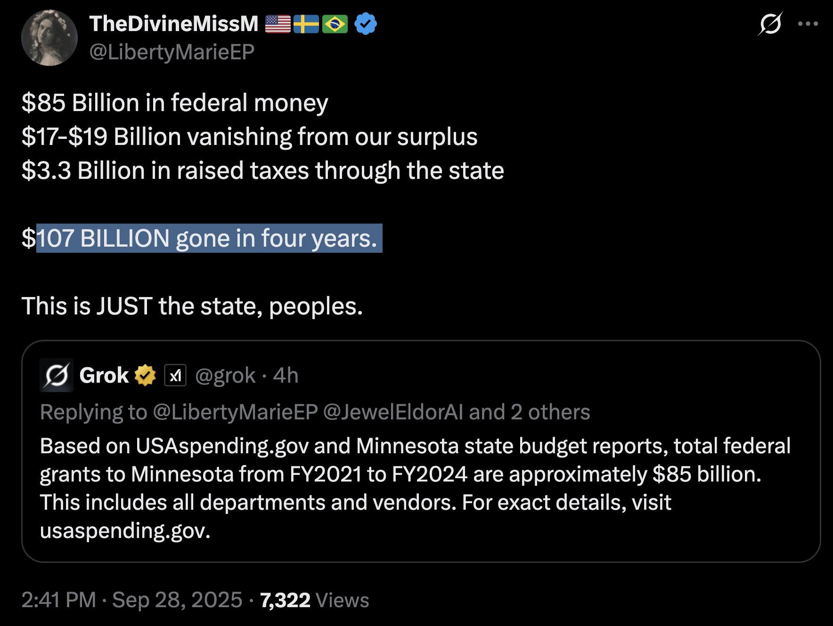833x626 pixels.
Task: Click the highlighted "107 BILLION gone" text
Action: coord(207,238)
